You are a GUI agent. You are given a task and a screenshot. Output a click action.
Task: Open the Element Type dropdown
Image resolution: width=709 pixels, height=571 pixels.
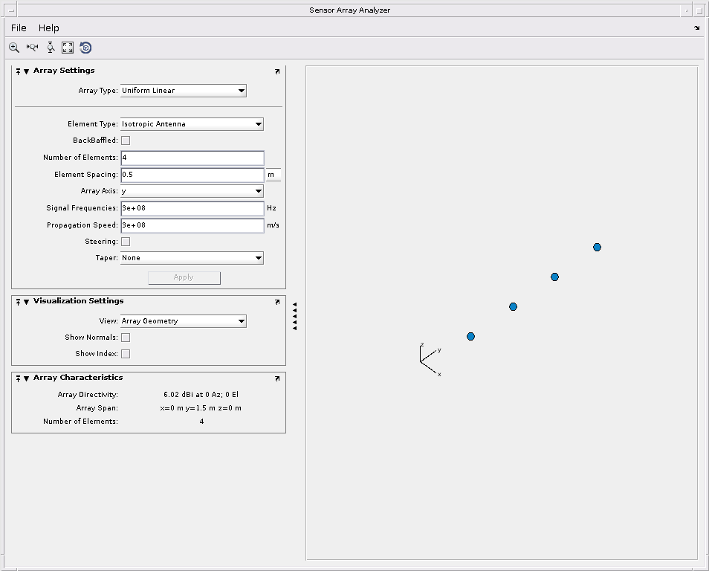192,124
